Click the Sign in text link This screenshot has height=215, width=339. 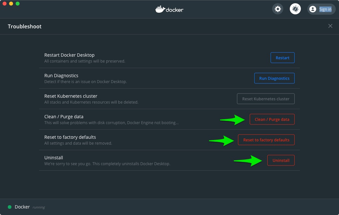[325, 9]
